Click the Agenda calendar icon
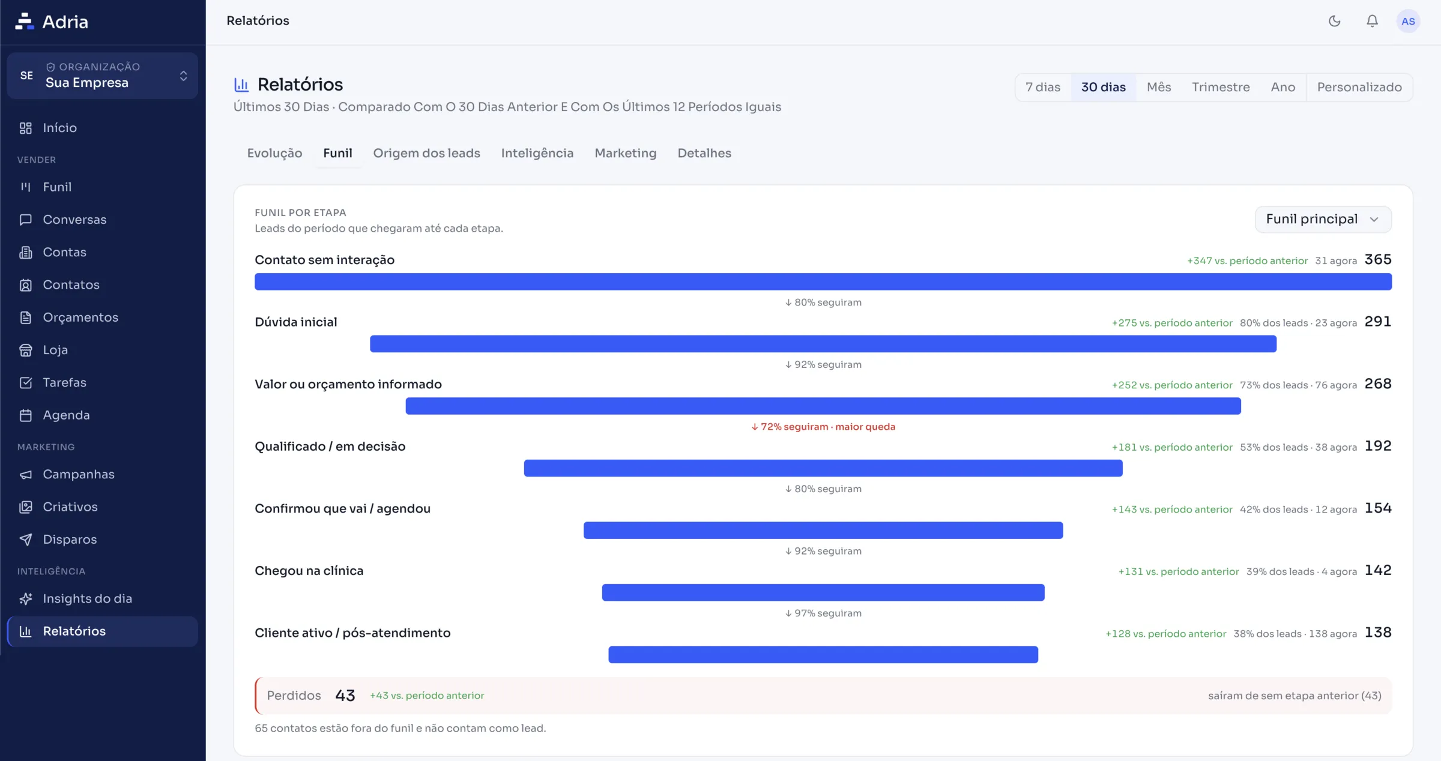 pos(25,415)
